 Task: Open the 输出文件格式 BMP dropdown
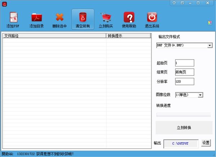[184, 45]
